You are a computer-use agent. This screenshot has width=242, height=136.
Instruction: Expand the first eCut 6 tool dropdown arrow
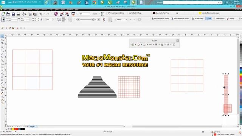(x=135, y=45)
